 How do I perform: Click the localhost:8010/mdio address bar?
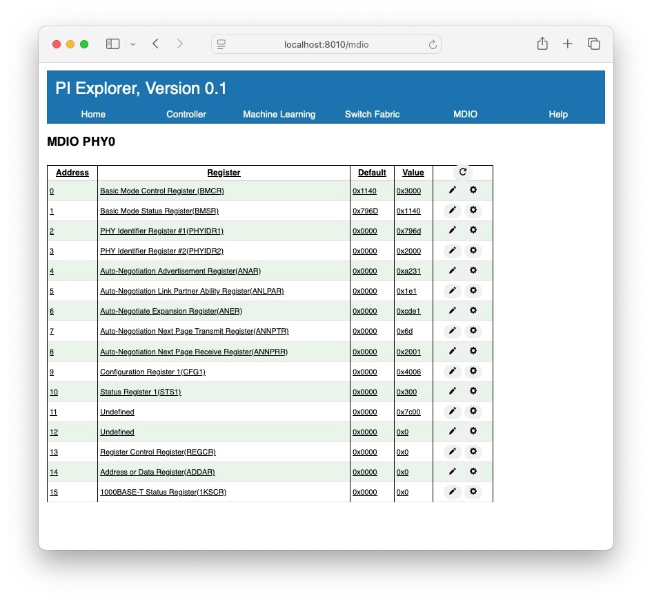326,44
